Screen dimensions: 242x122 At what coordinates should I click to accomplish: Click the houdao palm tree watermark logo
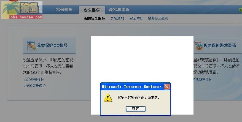pyautogui.click(x=22, y=10)
